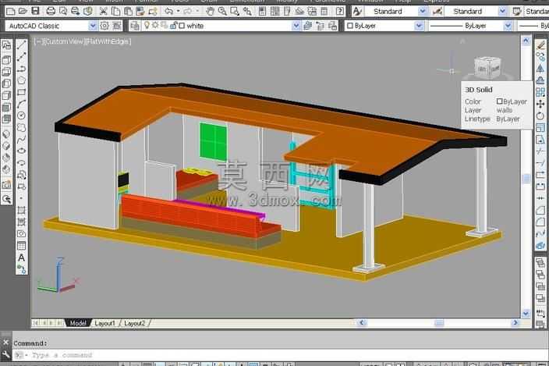Viewport: 549px width, 366px height.
Task: Click the horizontal scrollbar thumb
Action: coord(439,323)
